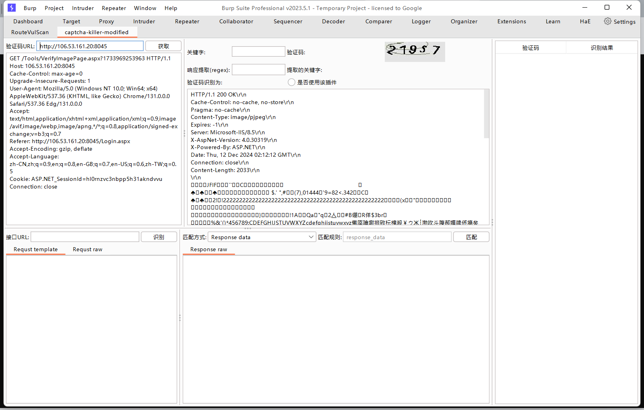The height and width of the screenshot is (410, 644).
Task: Switch to the Extensions tab
Action: point(512,21)
